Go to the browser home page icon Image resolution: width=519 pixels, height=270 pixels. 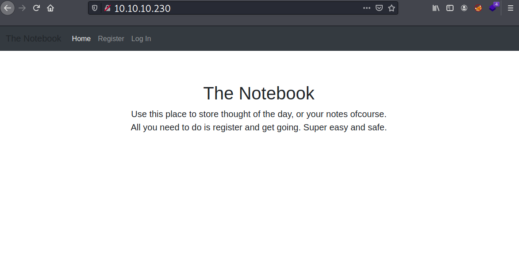pos(50,8)
